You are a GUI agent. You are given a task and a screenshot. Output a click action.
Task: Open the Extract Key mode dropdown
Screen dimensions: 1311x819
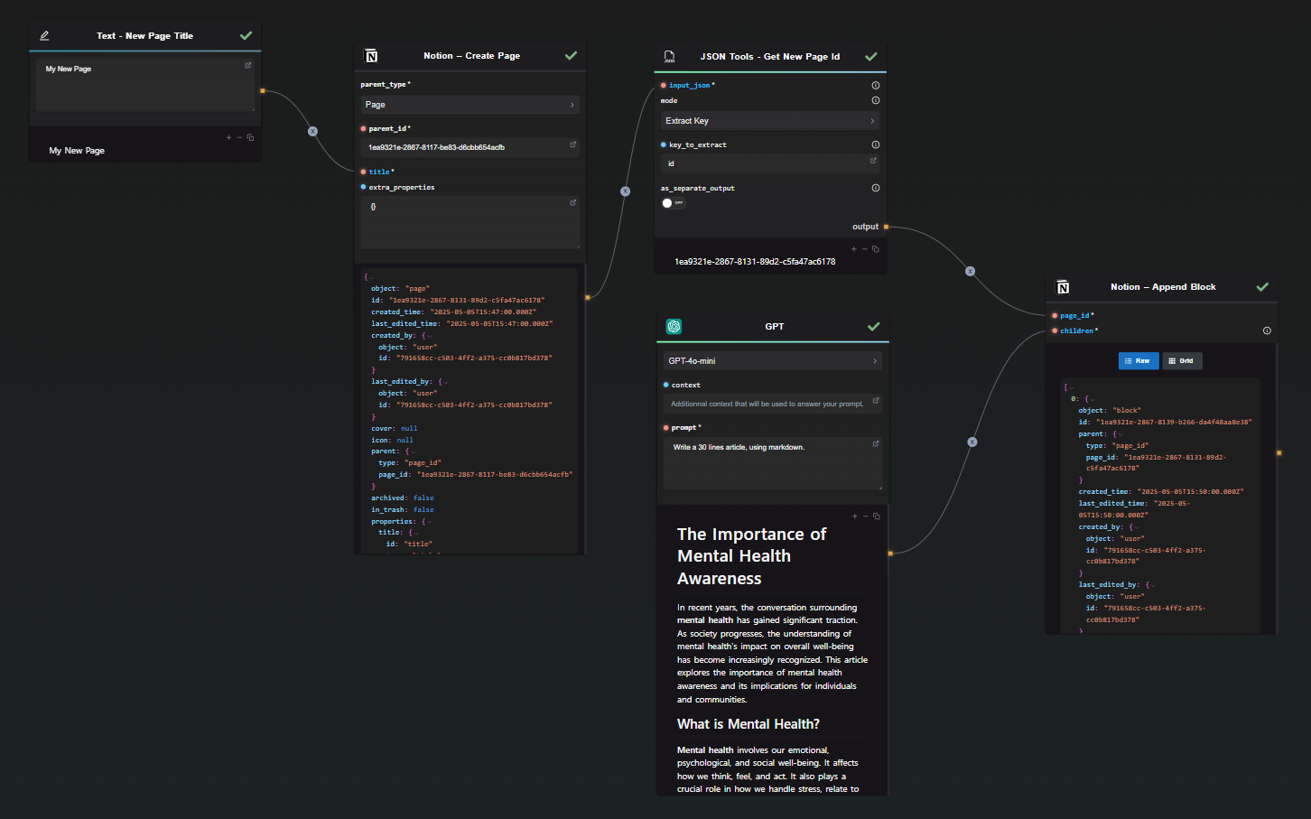click(770, 121)
